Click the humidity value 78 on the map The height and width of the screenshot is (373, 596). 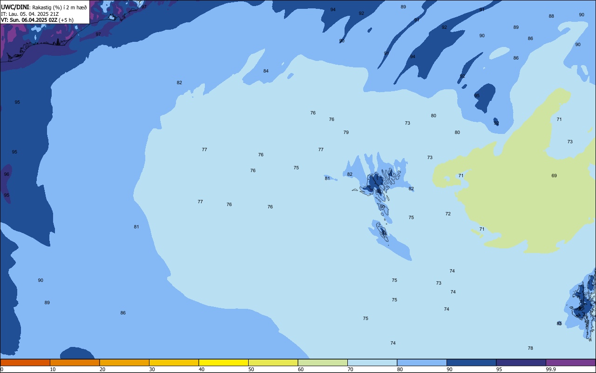coord(530,348)
